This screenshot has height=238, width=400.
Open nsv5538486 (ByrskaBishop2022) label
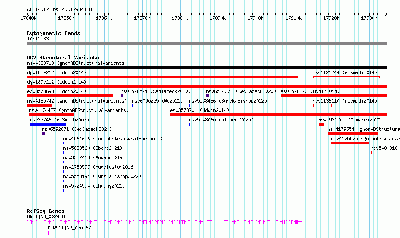(228, 101)
